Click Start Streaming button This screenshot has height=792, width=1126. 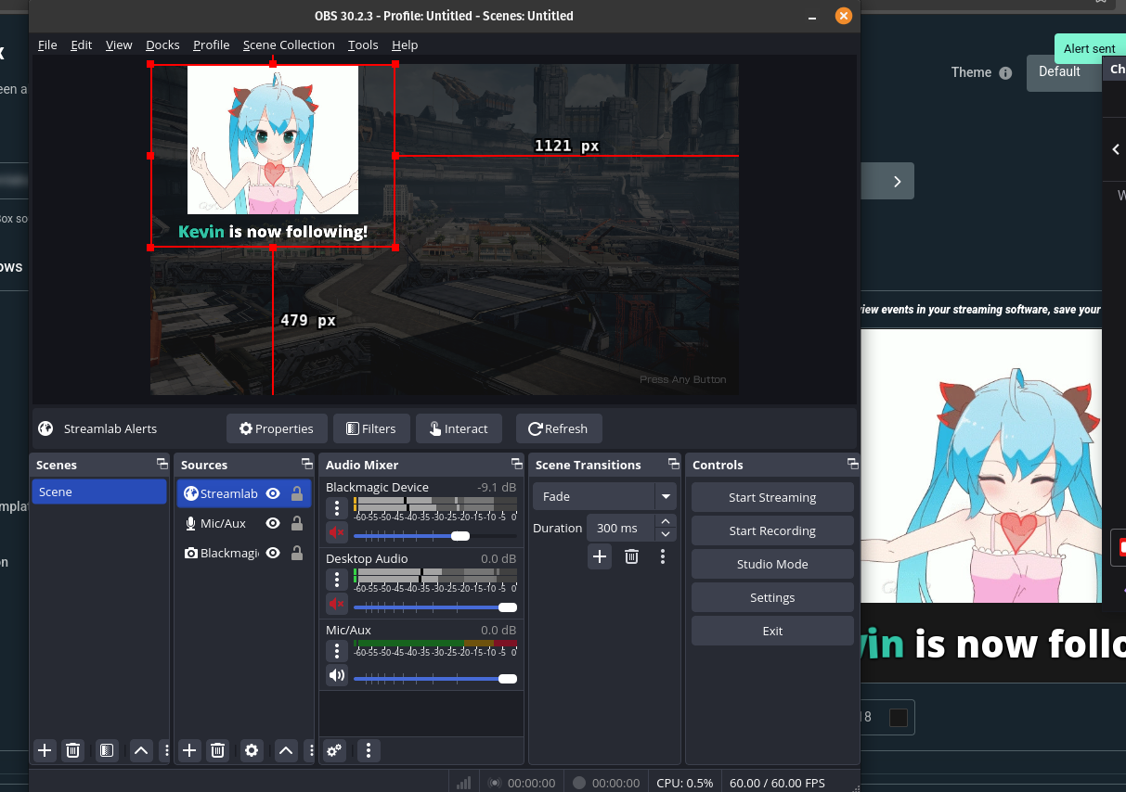click(x=772, y=497)
